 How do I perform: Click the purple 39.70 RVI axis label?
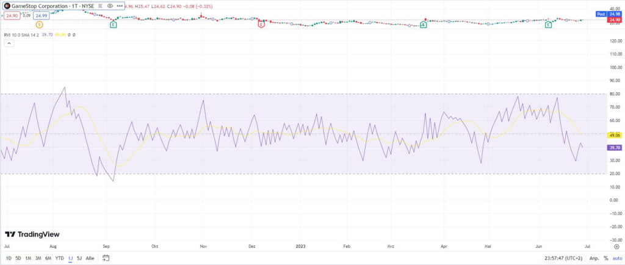tap(614, 147)
